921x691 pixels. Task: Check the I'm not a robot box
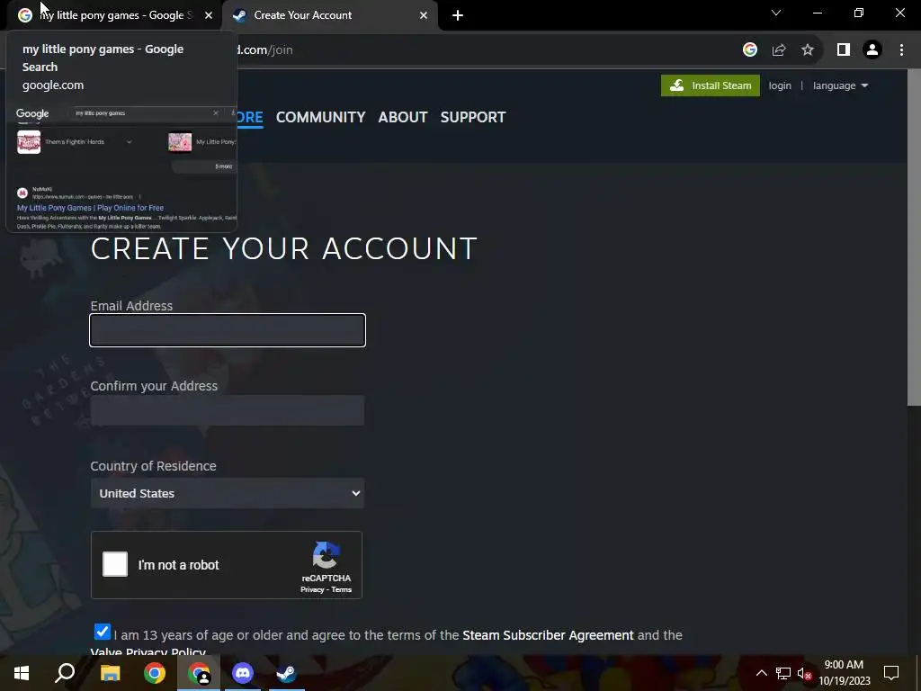tap(115, 564)
